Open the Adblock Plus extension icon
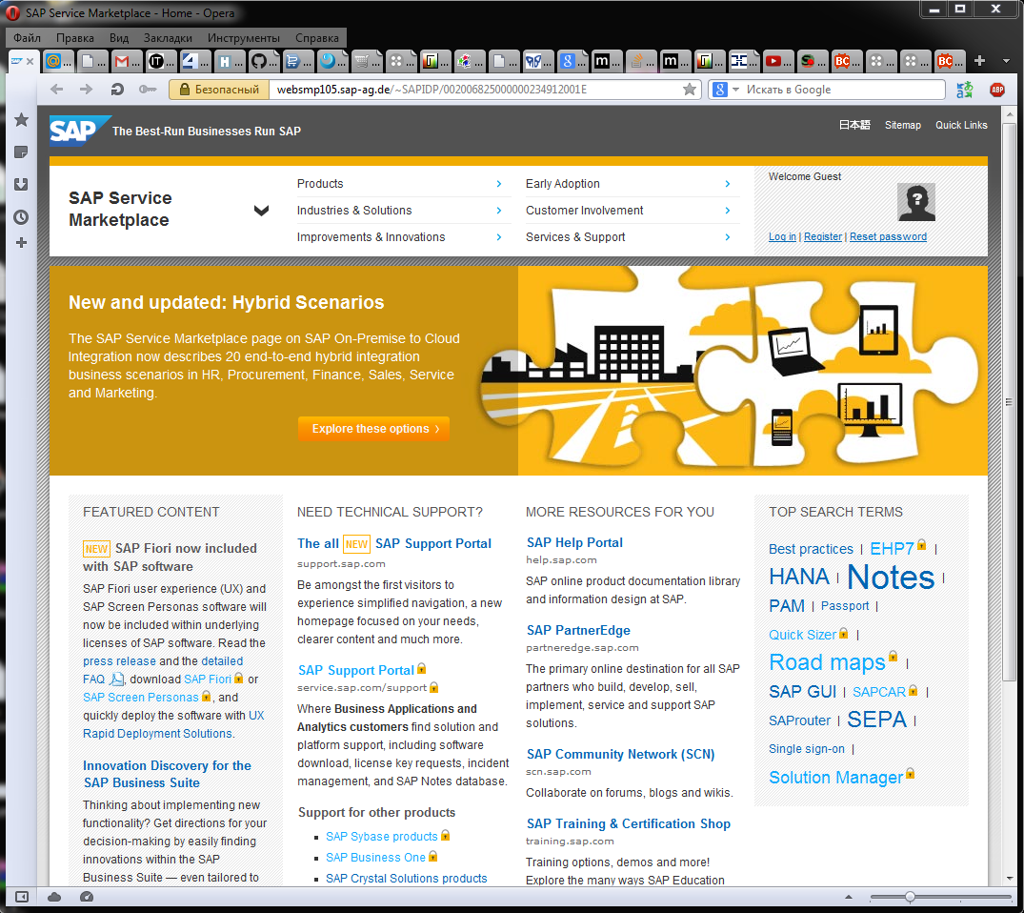1024x913 pixels. tap(997, 90)
